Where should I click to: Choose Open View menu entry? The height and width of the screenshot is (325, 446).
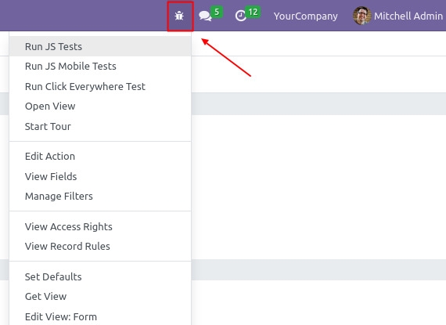[100, 107]
